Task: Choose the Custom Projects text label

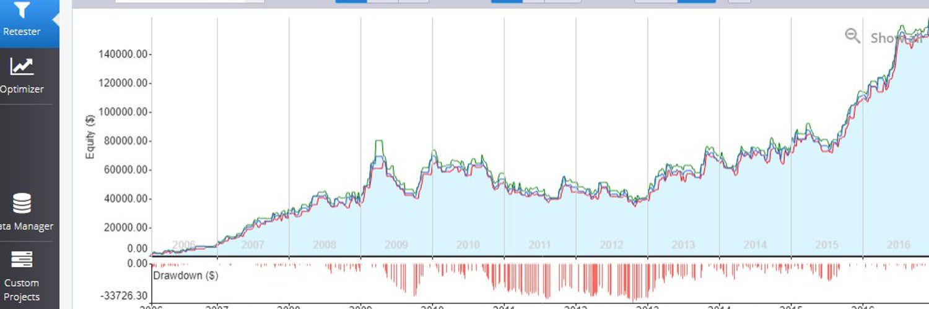Action: [x=22, y=290]
